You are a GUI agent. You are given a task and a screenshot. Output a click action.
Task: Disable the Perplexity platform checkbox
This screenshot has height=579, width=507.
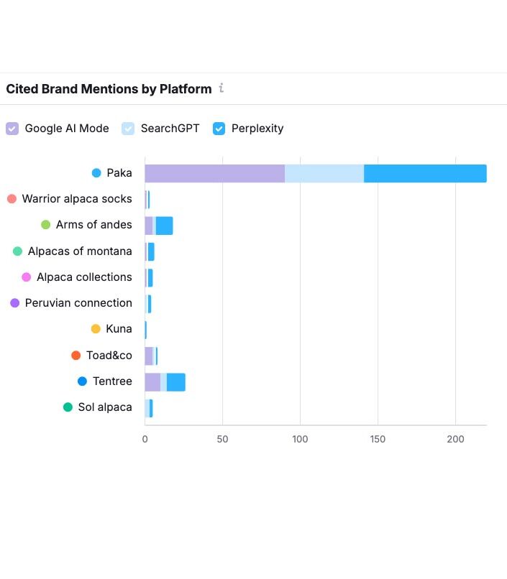[x=219, y=129]
